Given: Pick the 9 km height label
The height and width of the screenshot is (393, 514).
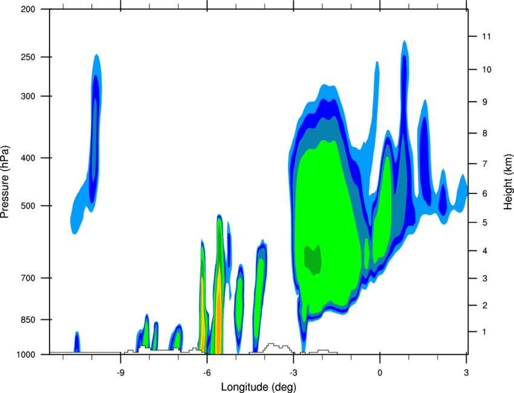Looking at the screenshot, I should pos(485,102).
